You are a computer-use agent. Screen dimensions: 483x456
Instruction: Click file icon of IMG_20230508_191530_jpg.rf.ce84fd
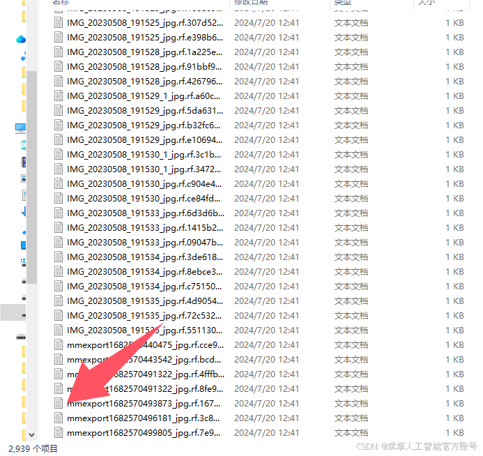[59, 199]
